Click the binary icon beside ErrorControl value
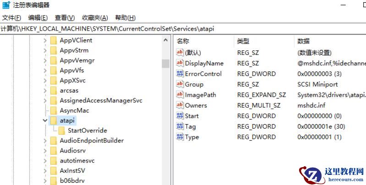366x185 pixels. click(x=180, y=74)
